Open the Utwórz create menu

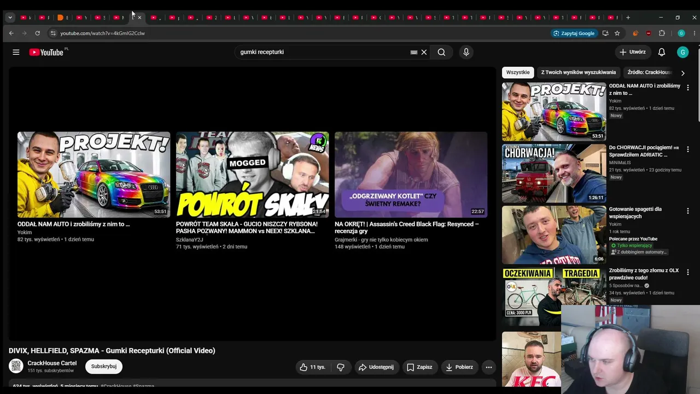pyautogui.click(x=633, y=52)
